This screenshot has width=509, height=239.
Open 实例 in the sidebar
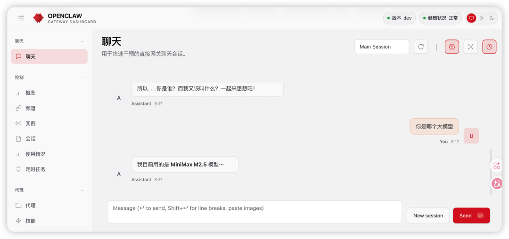click(49, 123)
